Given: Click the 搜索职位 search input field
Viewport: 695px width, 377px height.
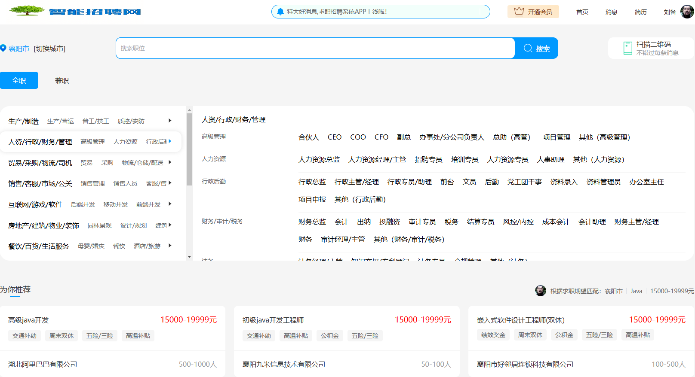Looking at the screenshot, I should 315,48.
